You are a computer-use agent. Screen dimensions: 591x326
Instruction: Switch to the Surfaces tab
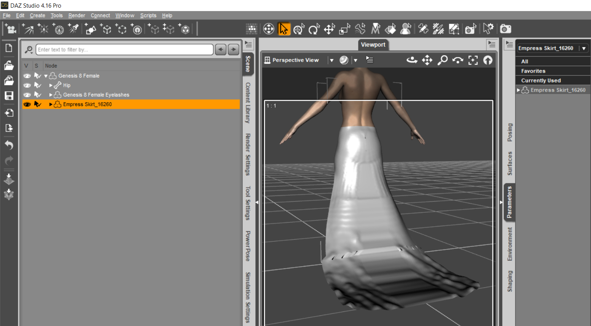pos(510,163)
